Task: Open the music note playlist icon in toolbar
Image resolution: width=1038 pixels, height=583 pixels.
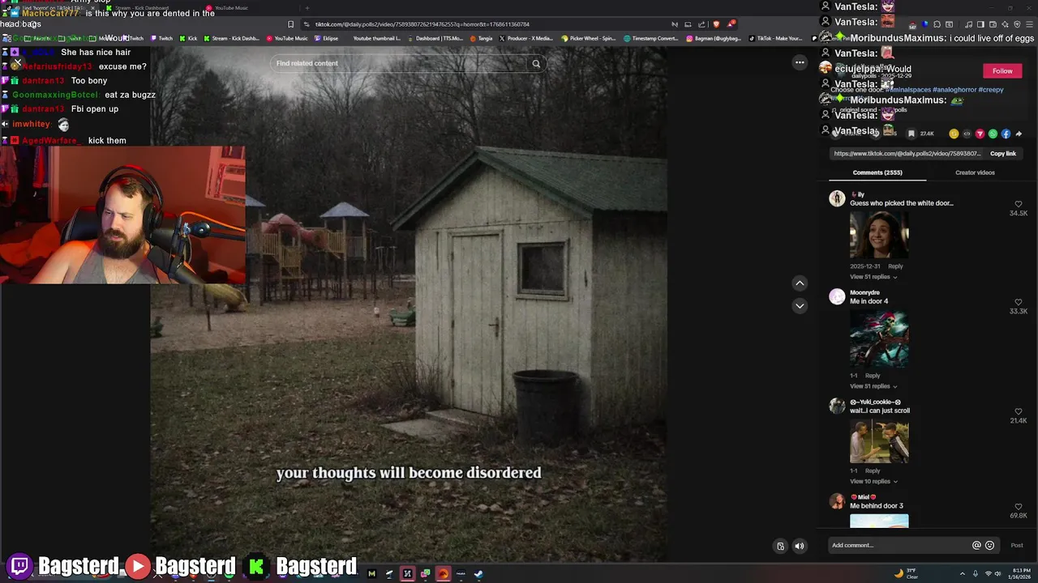Action: coord(969,24)
